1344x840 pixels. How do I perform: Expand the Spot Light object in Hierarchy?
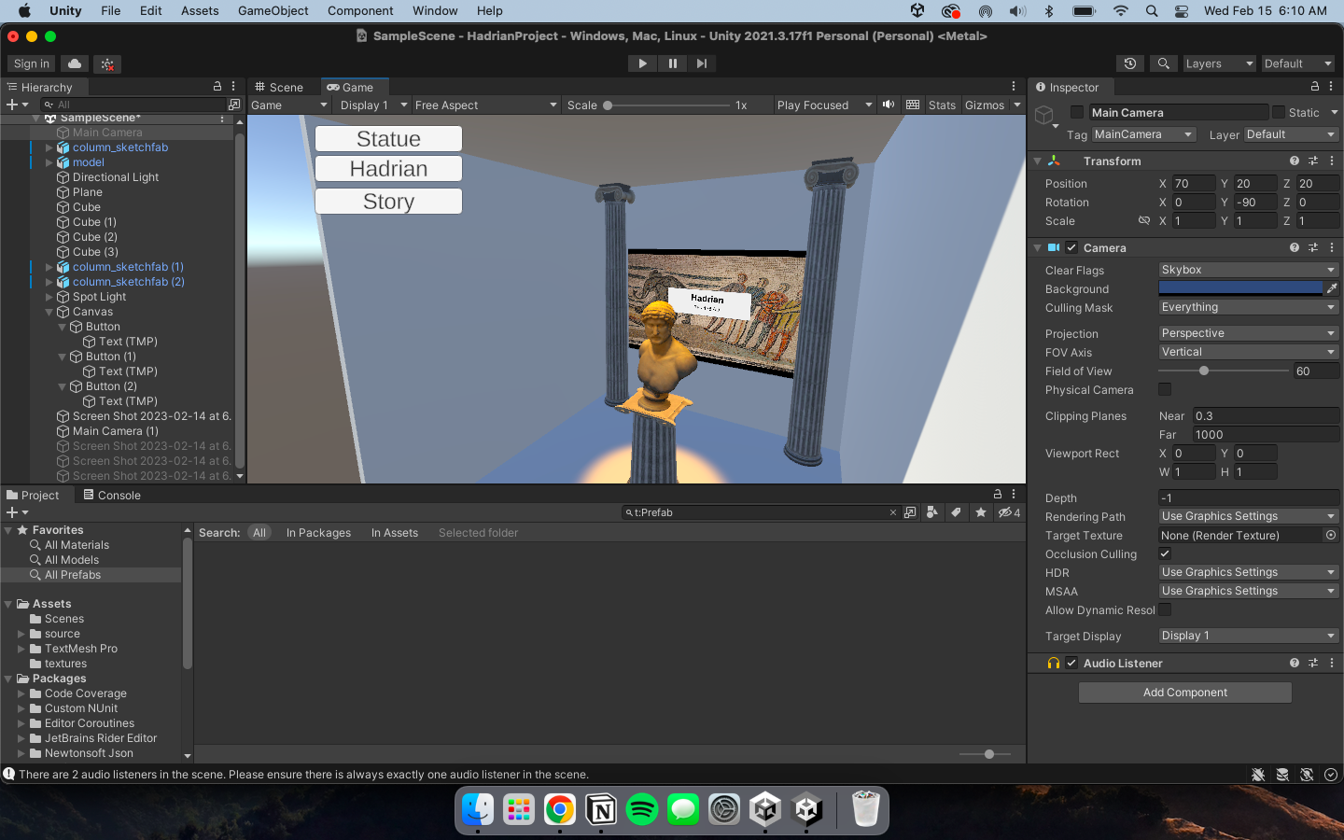(x=49, y=297)
